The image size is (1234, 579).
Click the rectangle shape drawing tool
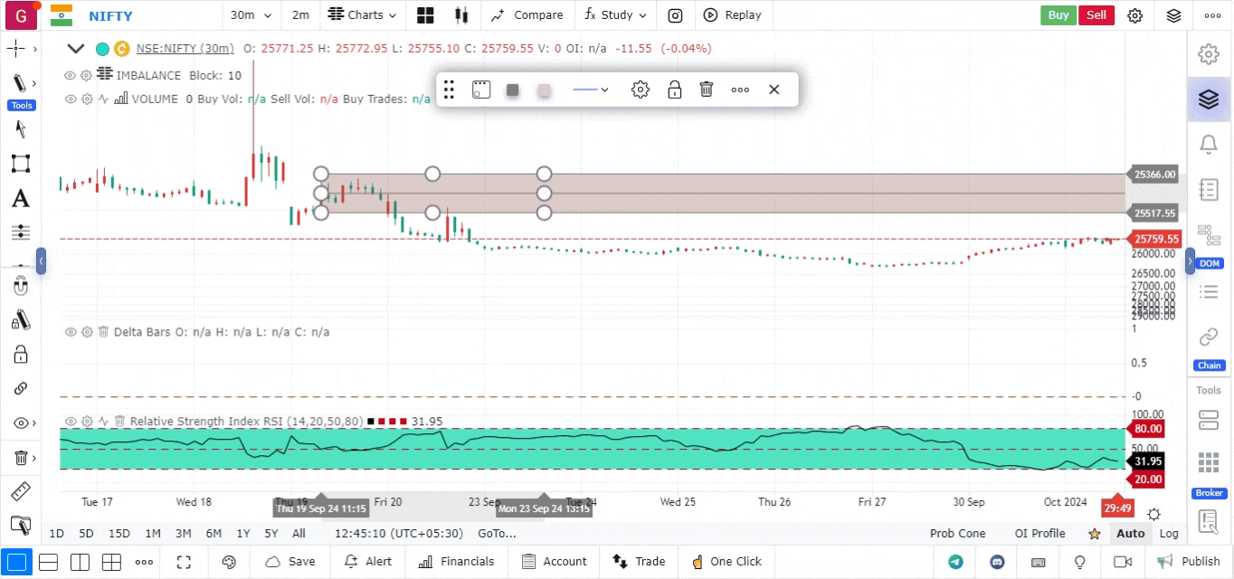(20, 164)
